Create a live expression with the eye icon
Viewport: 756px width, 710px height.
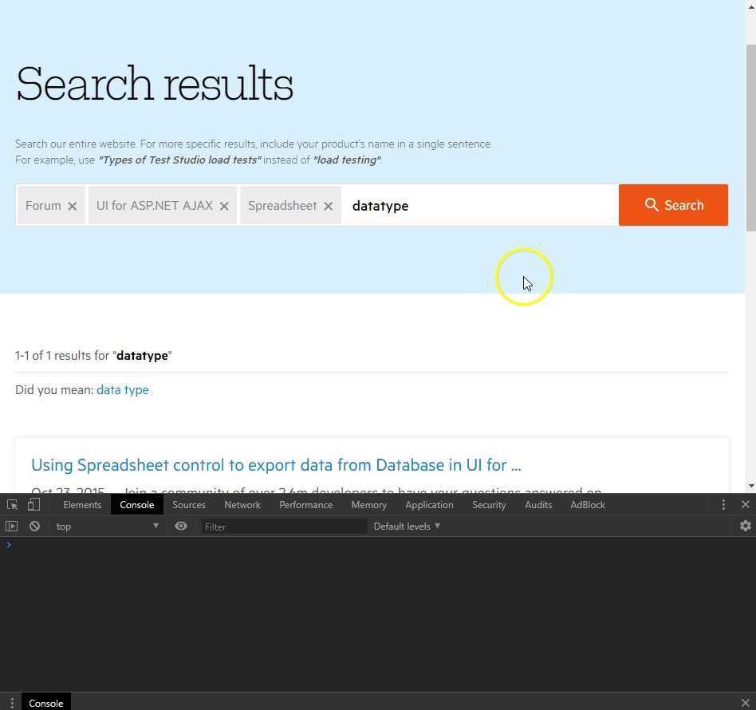tap(181, 526)
